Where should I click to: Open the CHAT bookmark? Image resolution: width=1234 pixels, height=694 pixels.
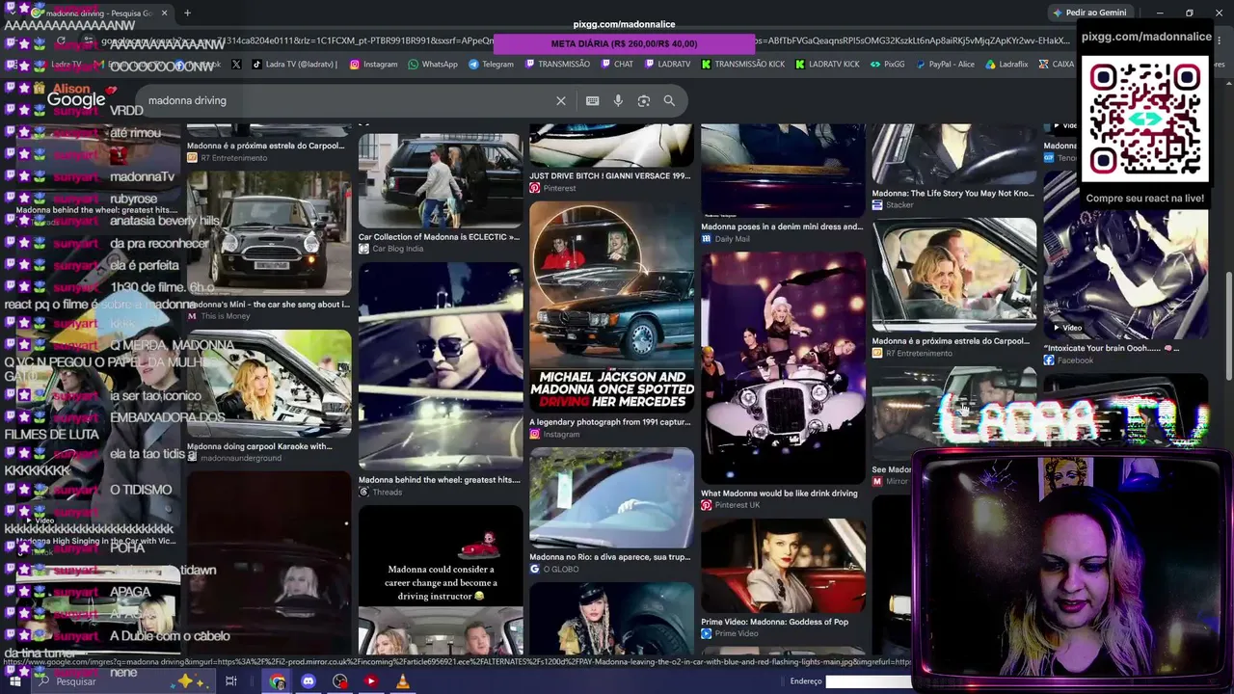617,65
